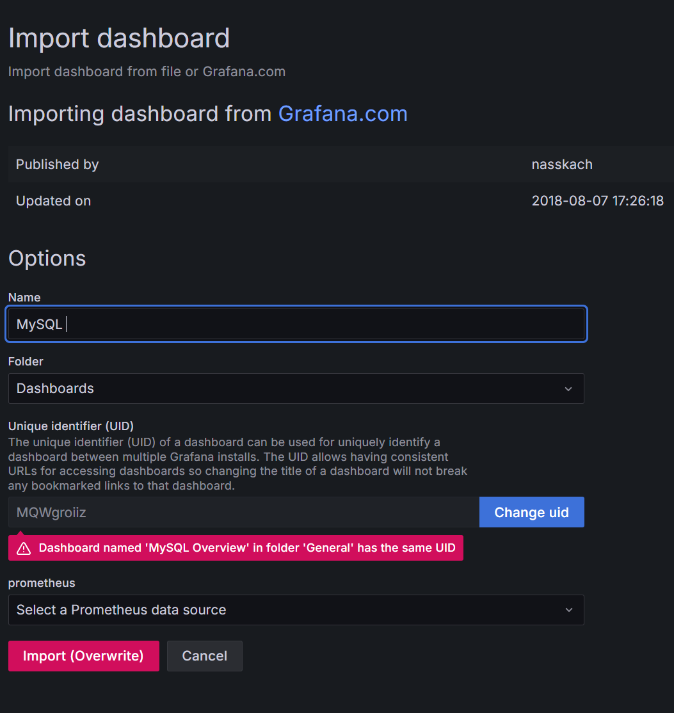Viewport: 674px width, 713px height.
Task: Click the prometheus field label
Action: [42, 583]
